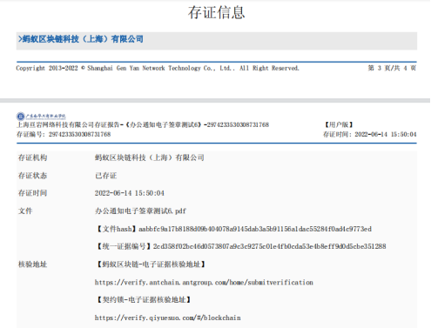Viewport: 431px width, 328px height.
Task: Click the 契约锁-电子证据核验地址 heading
Action: pyautogui.click(x=144, y=299)
